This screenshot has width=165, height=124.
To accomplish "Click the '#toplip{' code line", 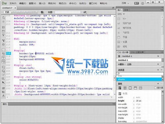I will click(x=19, y=51).
